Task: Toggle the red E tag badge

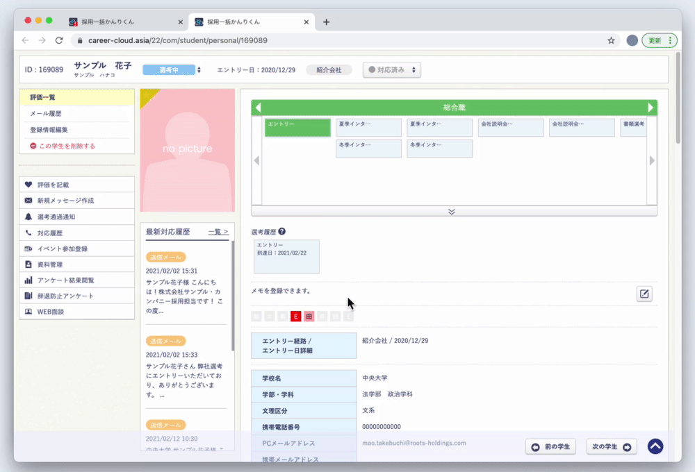Action: point(295,317)
